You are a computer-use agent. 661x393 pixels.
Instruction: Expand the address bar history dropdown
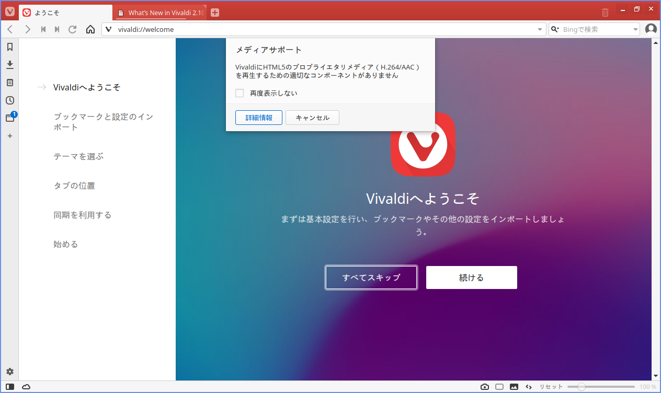(x=540, y=30)
